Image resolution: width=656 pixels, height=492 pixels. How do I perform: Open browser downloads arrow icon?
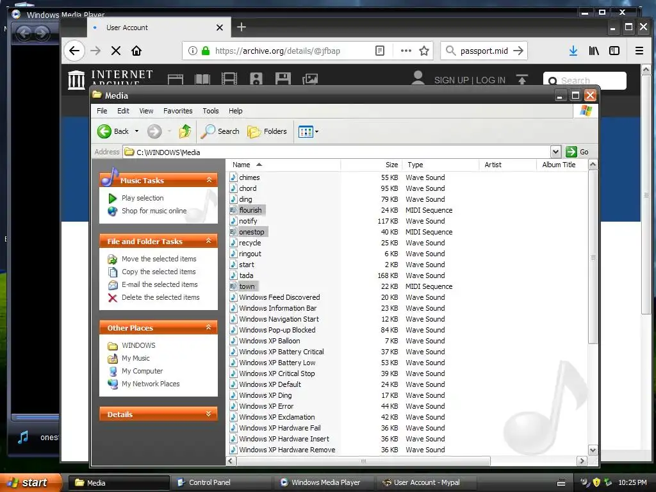(x=573, y=51)
